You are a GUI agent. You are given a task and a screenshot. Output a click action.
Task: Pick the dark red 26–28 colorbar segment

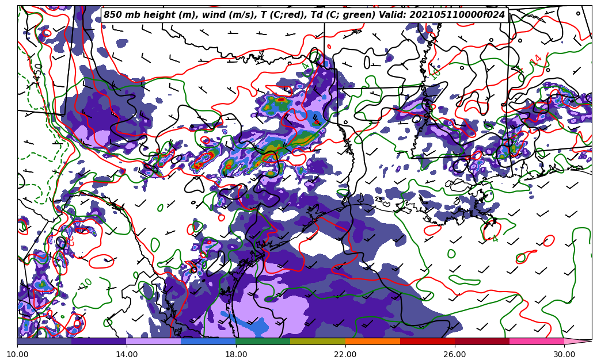click(x=482, y=341)
